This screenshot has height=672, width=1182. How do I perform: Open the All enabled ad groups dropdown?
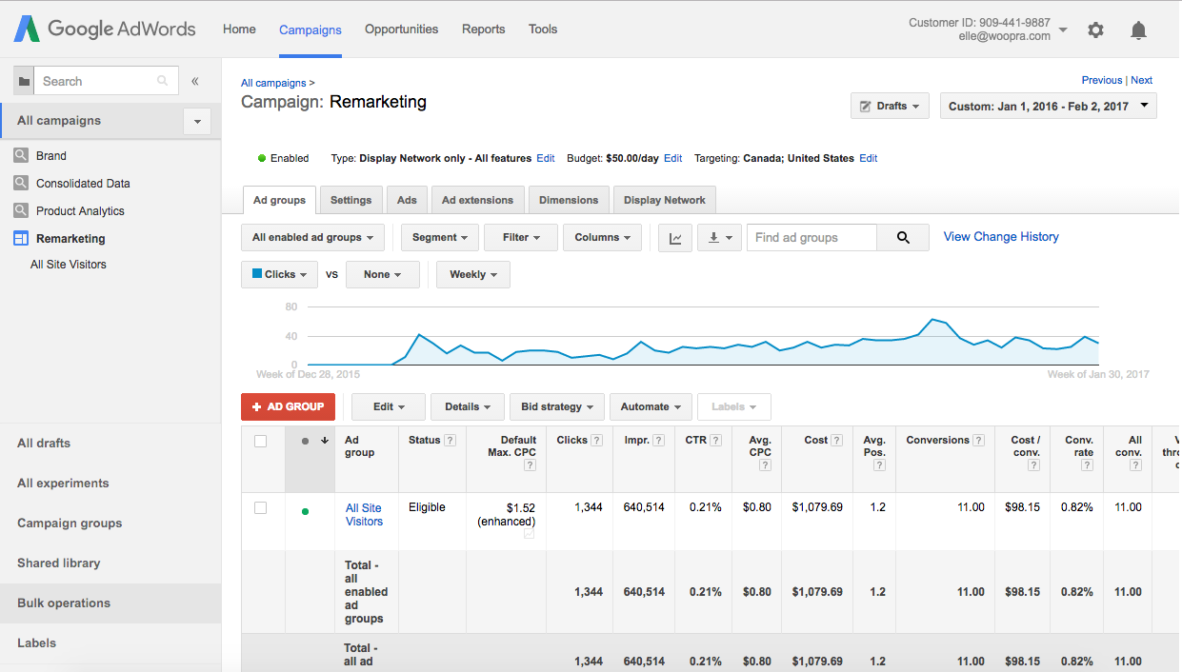tap(313, 238)
